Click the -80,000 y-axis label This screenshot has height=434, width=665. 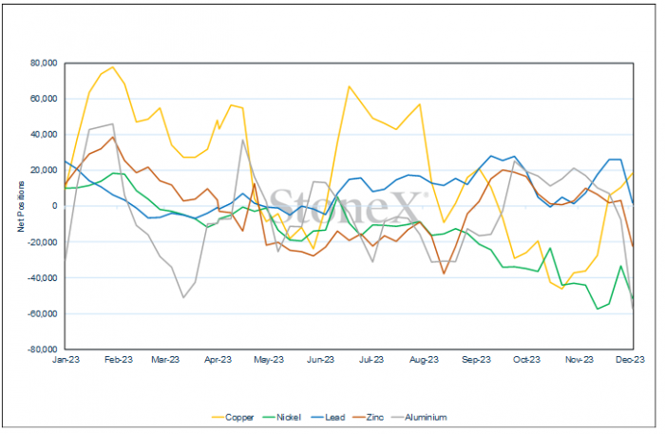43,349
